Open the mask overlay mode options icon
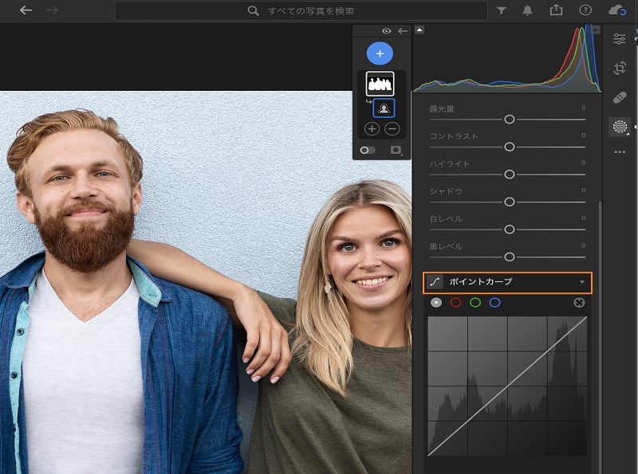Screen dimensions: 638x474 point(396,151)
